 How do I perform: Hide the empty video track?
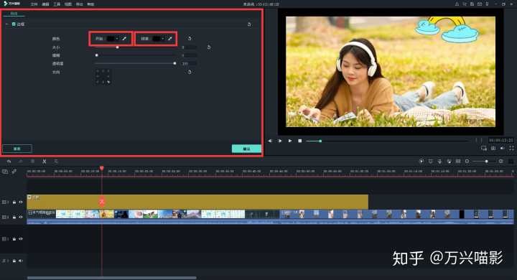point(20,239)
